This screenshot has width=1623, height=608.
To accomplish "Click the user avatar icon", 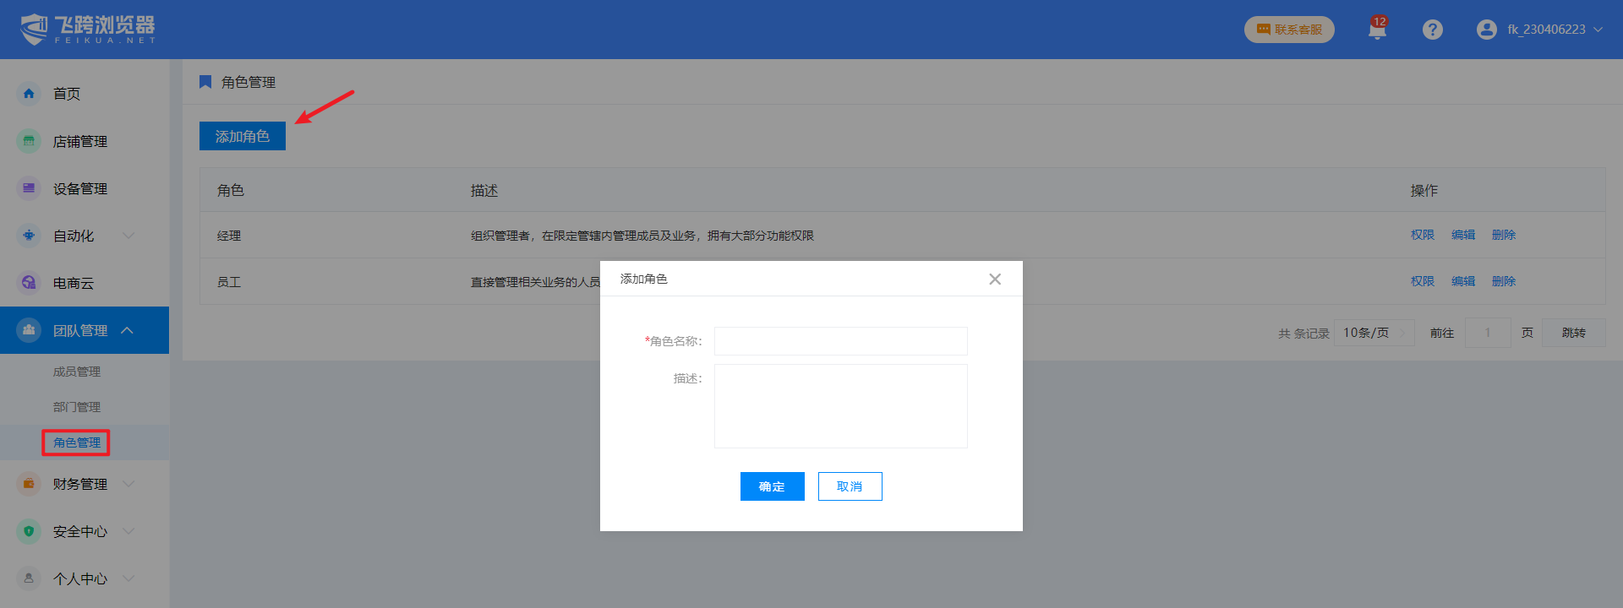I will (1486, 30).
